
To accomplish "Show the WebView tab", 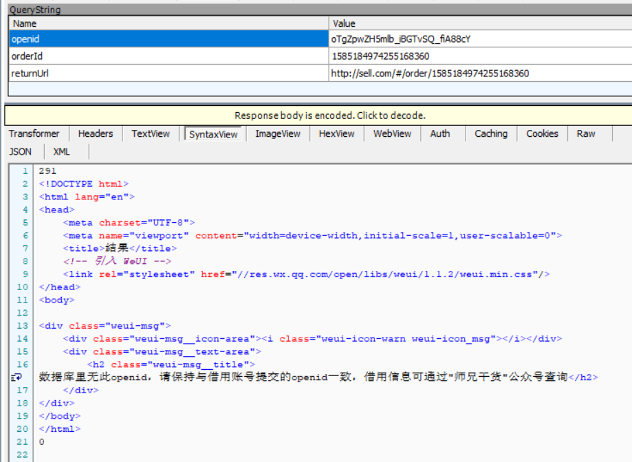I will [x=392, y=134].
